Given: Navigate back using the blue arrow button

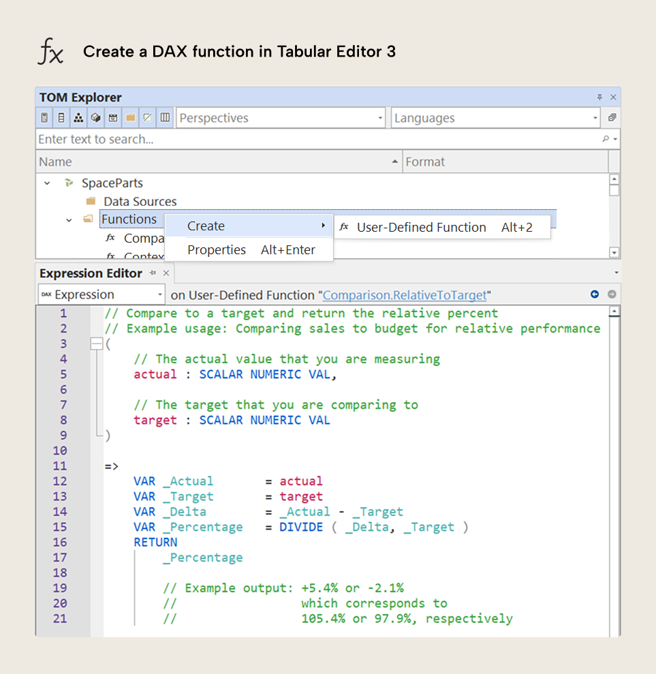Looking at the screenshot, I should (x=593, y=294).
